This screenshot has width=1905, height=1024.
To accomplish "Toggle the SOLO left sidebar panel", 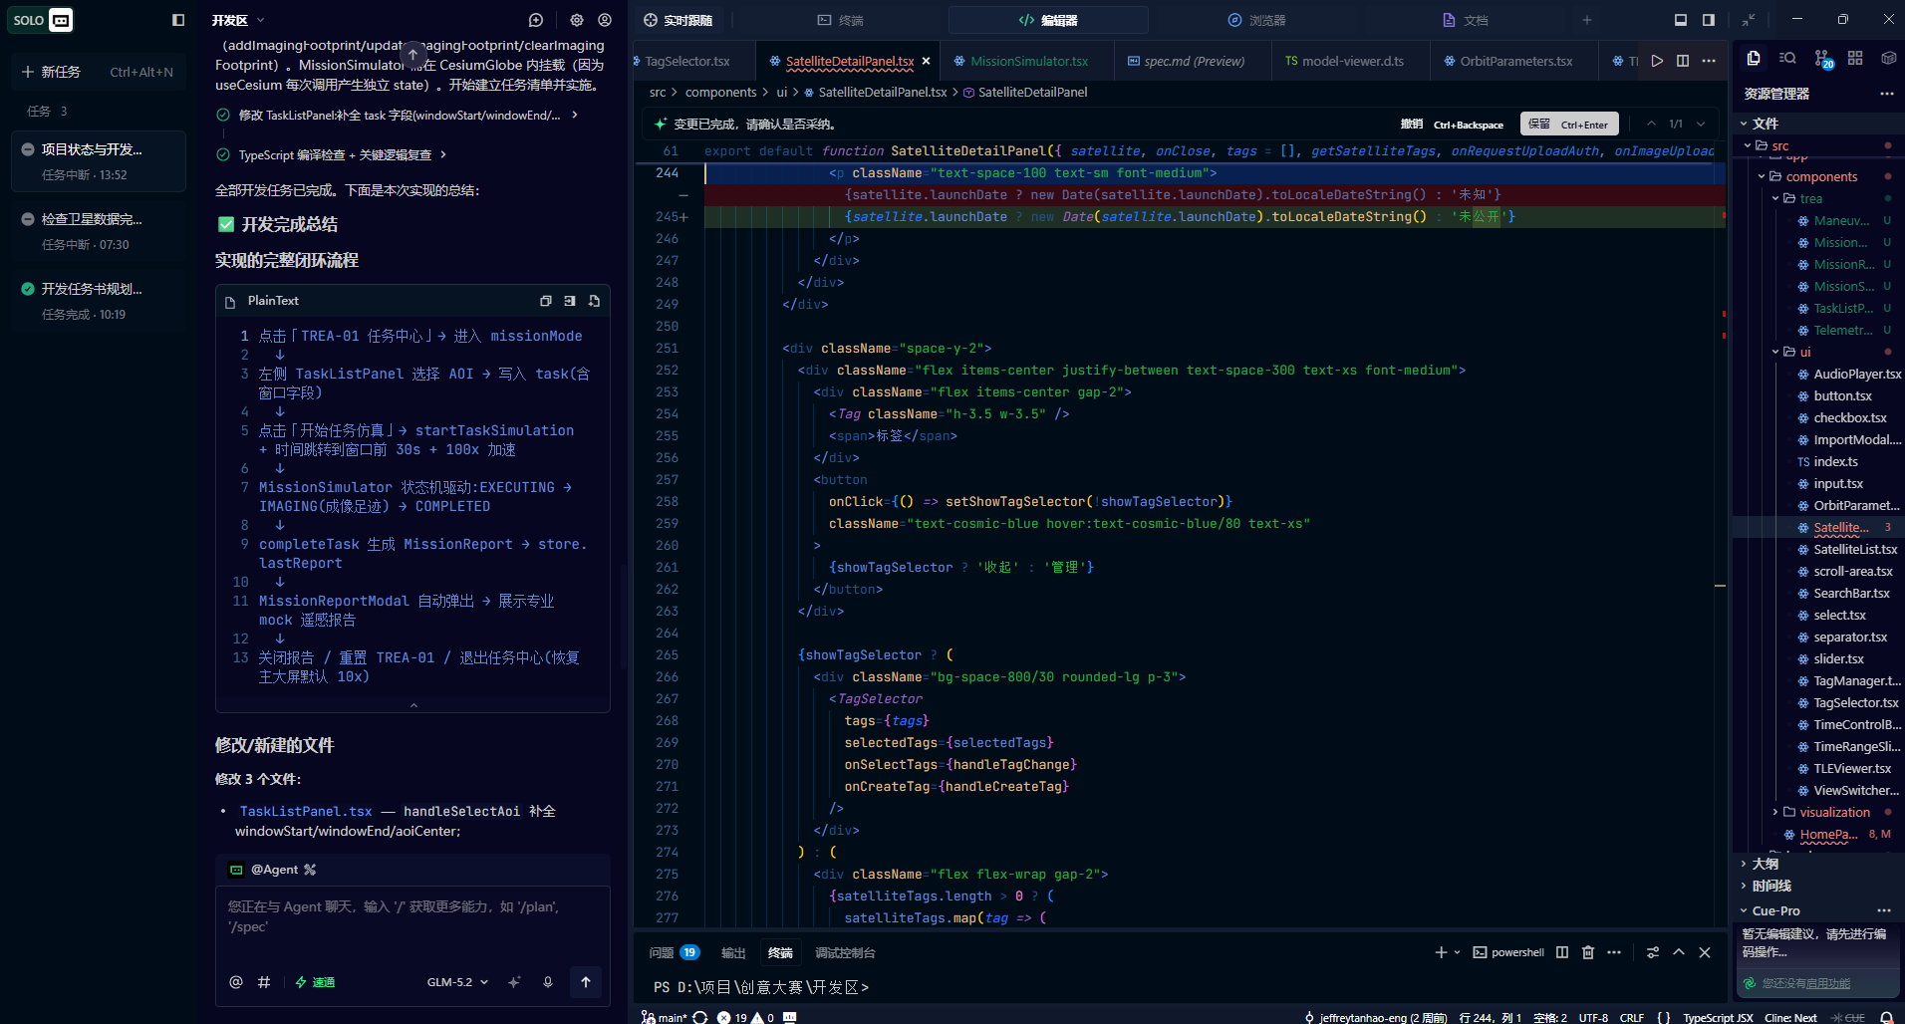I will 178,20.
